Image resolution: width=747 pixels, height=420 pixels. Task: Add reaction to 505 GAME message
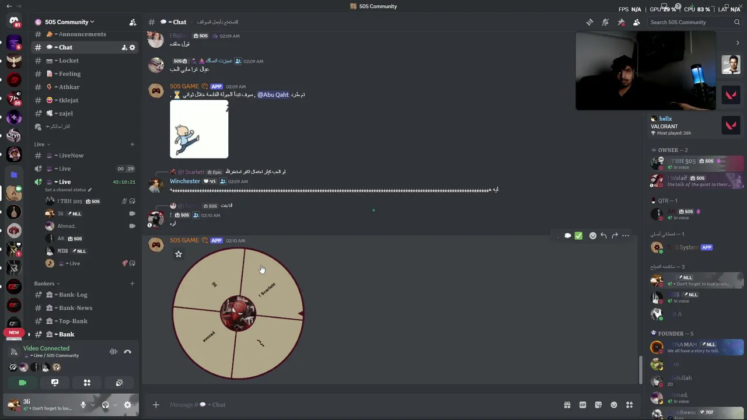[593, 236]
